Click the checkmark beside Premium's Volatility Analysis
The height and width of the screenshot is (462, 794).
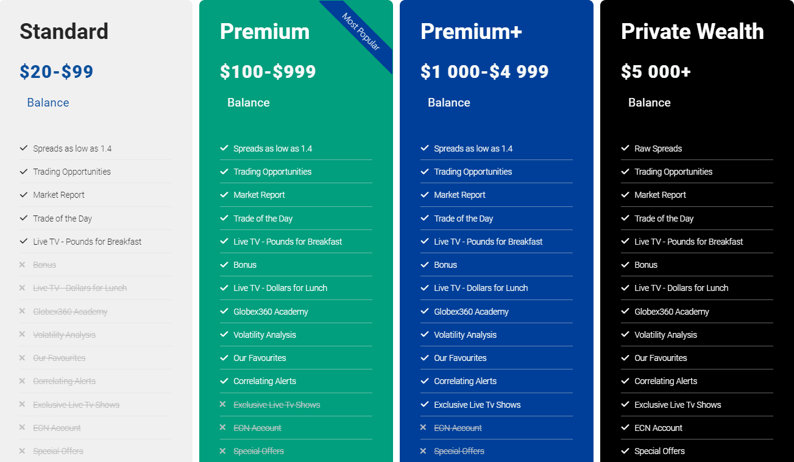tap(224, 335)
